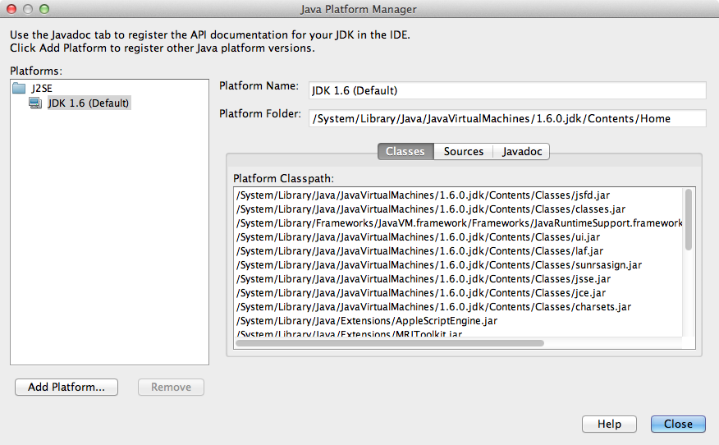
Task: Select the ui.jar classpath entry
Action: (x=419, y=237)
